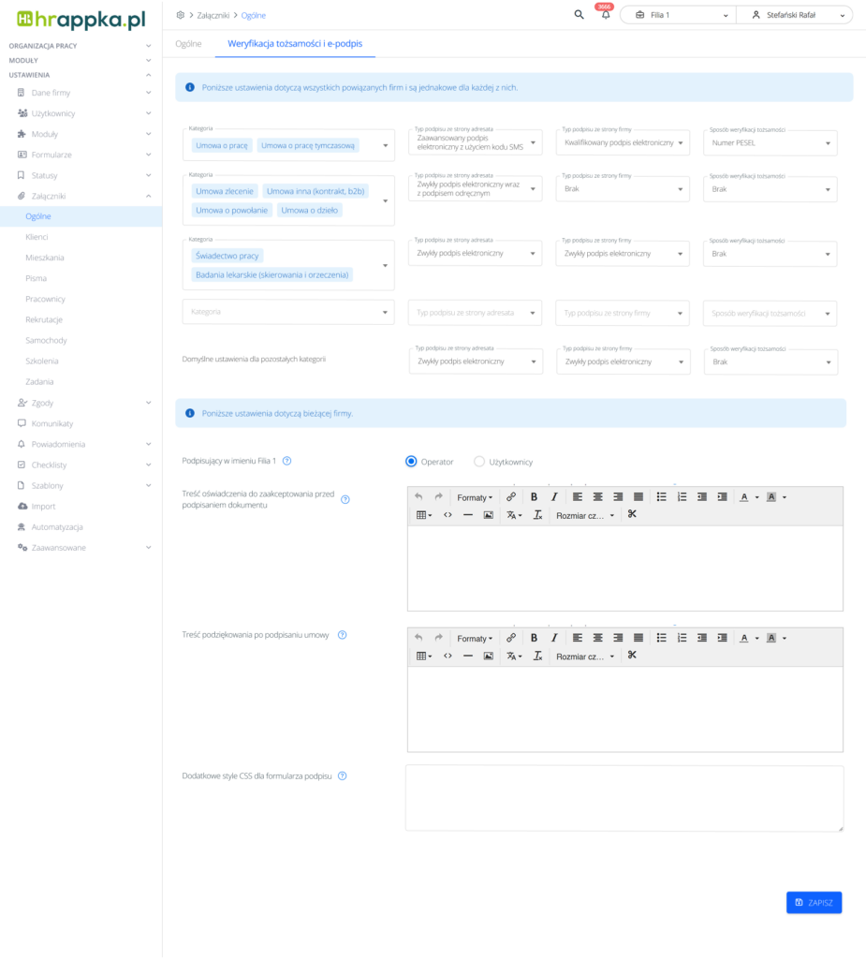
Task: Open the notifications bell icon
Action: tap(606, 16)
